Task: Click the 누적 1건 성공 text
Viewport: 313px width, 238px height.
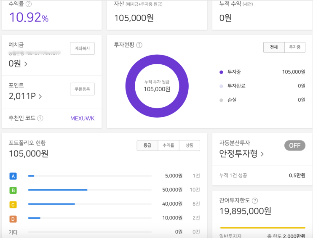Action: click(233, 175)
